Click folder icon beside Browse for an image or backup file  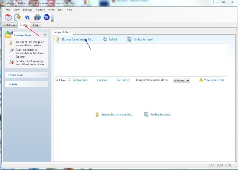tap(10, 43)
